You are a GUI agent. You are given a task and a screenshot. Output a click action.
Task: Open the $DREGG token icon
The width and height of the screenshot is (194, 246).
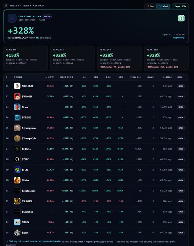tap(17, 117)
